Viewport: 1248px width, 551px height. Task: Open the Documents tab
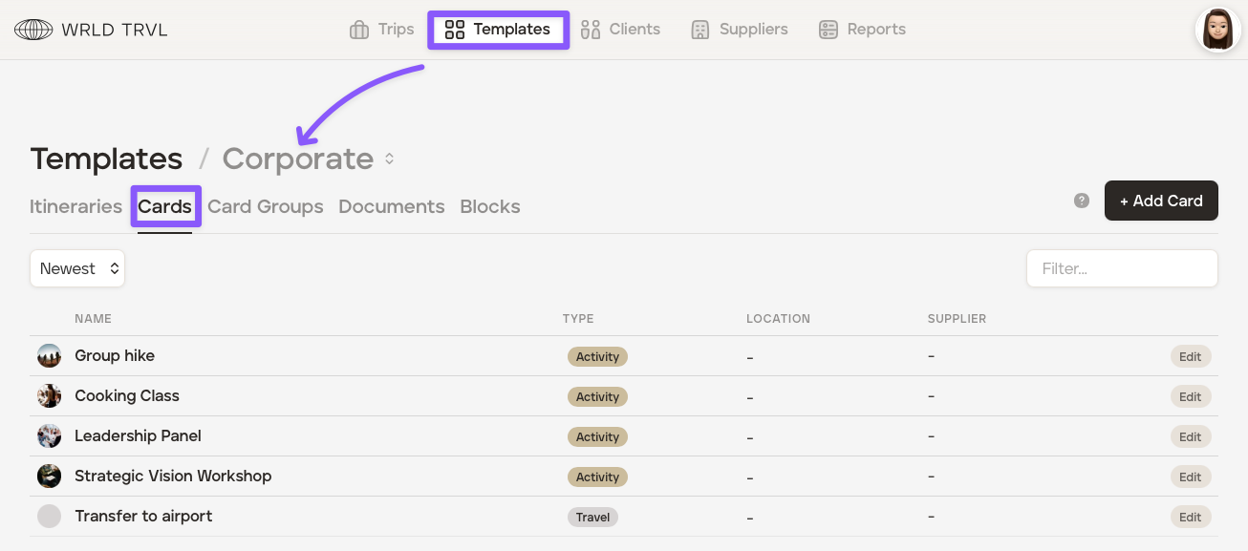[x=391, y=206]
